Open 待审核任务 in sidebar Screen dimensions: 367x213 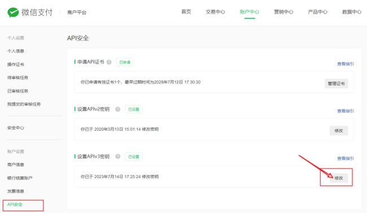coord(18,78)
